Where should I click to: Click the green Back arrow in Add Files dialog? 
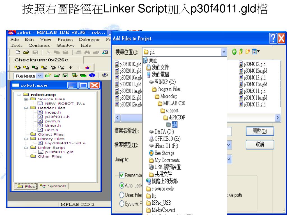(234, 52)
